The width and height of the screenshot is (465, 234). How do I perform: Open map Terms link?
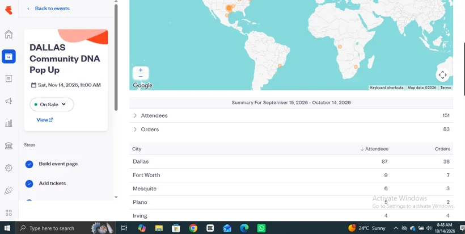click(445, 87)
